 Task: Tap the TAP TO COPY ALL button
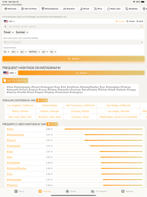point(15,81)
